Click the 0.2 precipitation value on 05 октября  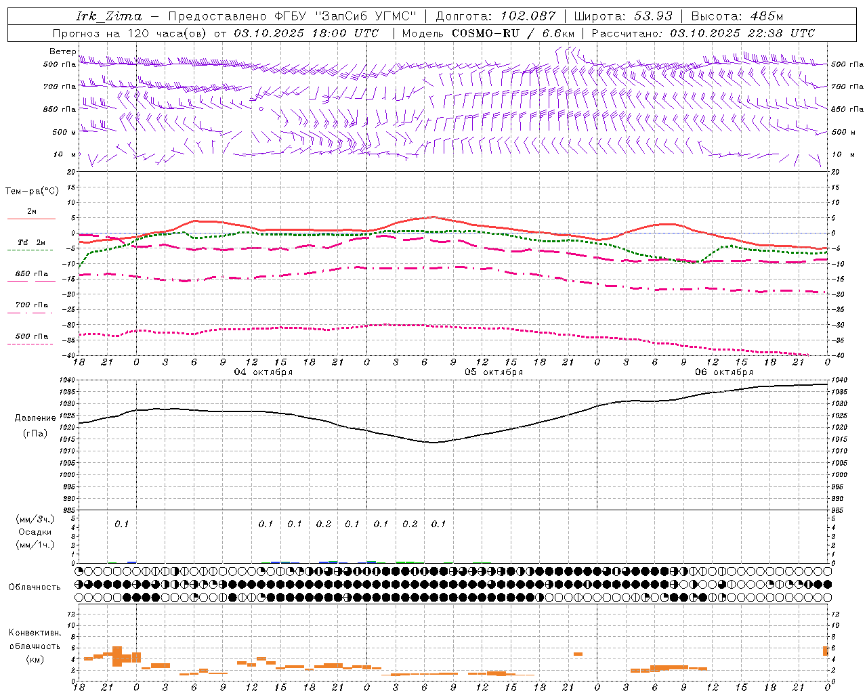coord(410,524)
